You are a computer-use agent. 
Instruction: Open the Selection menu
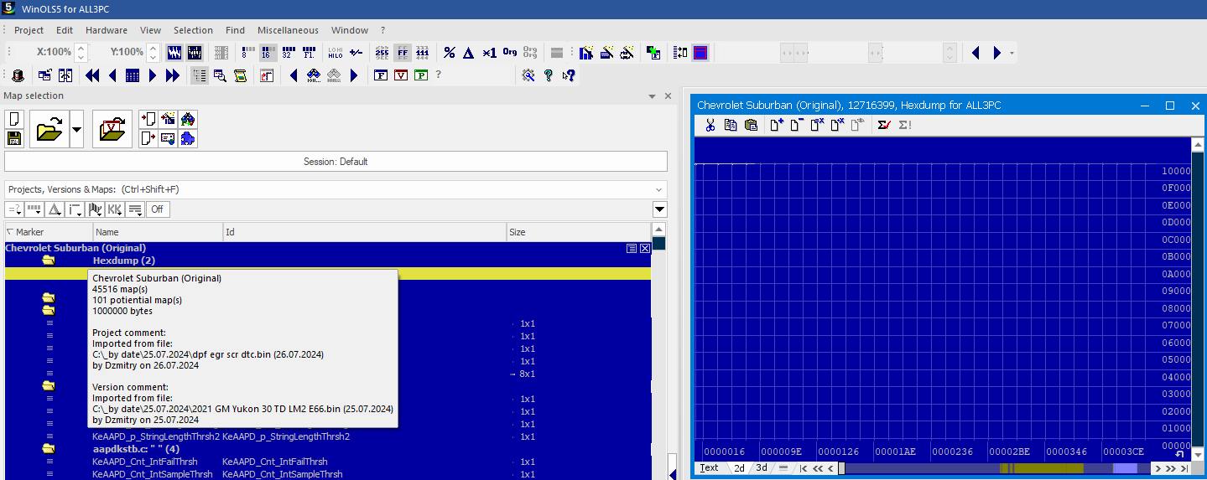click(193, 30)
